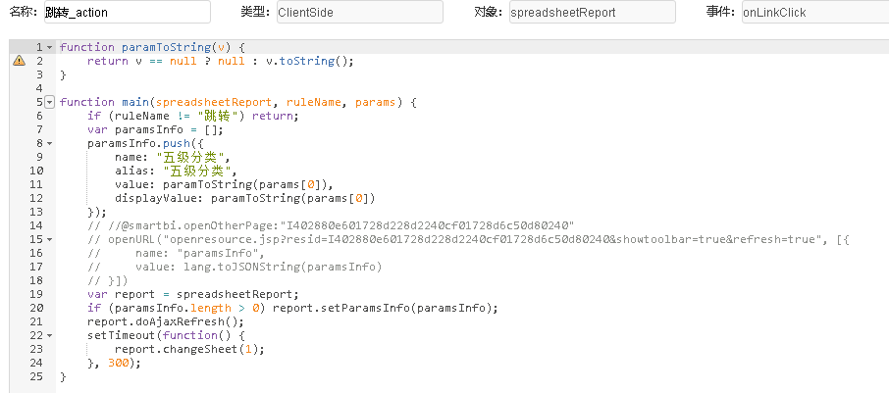The image size is (889, 393).
Task: Collapse the setTimeout block at line 22
Action: (49, 335)
